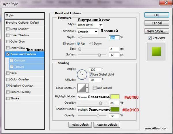Uncheck the Gradient Overlay checkbox
173x134 pixels.
click(8, 86)
